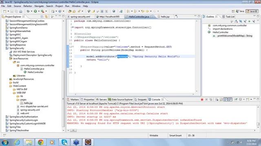Click the Back navigation arrow in toolbar
Viewport: 261px width, 146px height.
pos(147,11)
